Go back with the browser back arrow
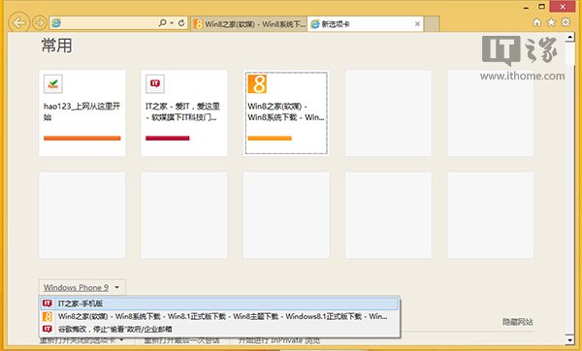The height and width of the screenshot is (351, 582). click(19, 23)
